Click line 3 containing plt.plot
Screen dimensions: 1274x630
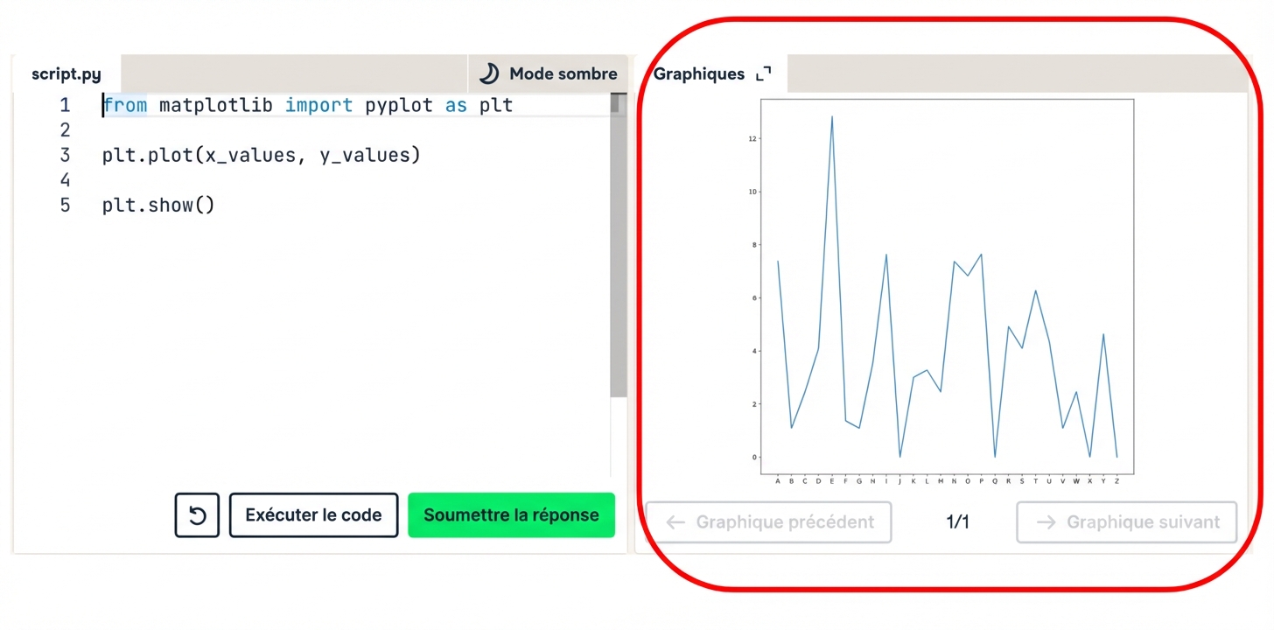point(260,155)
